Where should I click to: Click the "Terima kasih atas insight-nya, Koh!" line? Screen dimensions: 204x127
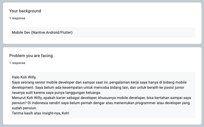point(41,113)
